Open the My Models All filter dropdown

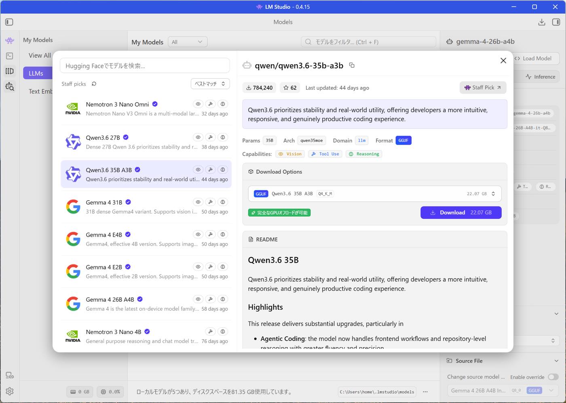[x=187, y=42]
